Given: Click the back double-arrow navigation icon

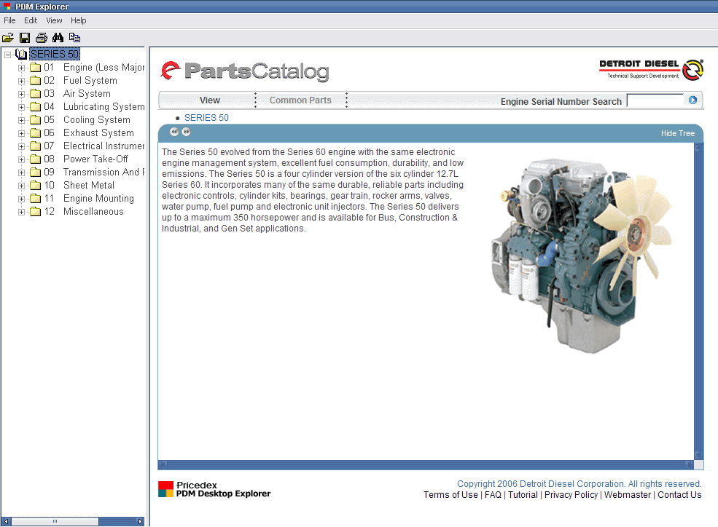Looking at the screenshot, I should [173, 132].
